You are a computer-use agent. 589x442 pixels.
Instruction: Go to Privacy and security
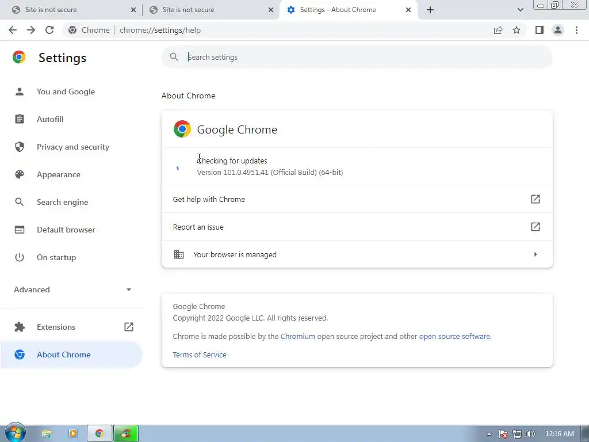click(73, 147)
